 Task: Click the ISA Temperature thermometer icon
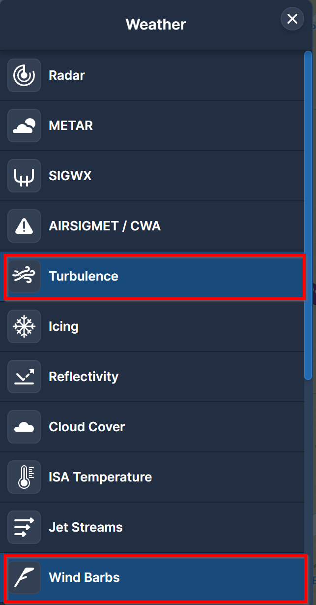point(24,477)
